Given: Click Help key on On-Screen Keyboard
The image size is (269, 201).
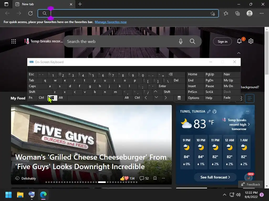Looking at the screenshot, I should click(213, 98).
